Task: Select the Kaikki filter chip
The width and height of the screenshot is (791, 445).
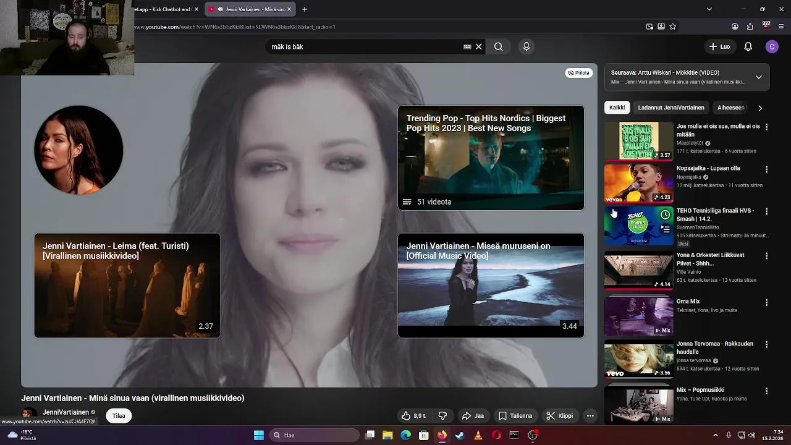Action: (x=617, y=108)
